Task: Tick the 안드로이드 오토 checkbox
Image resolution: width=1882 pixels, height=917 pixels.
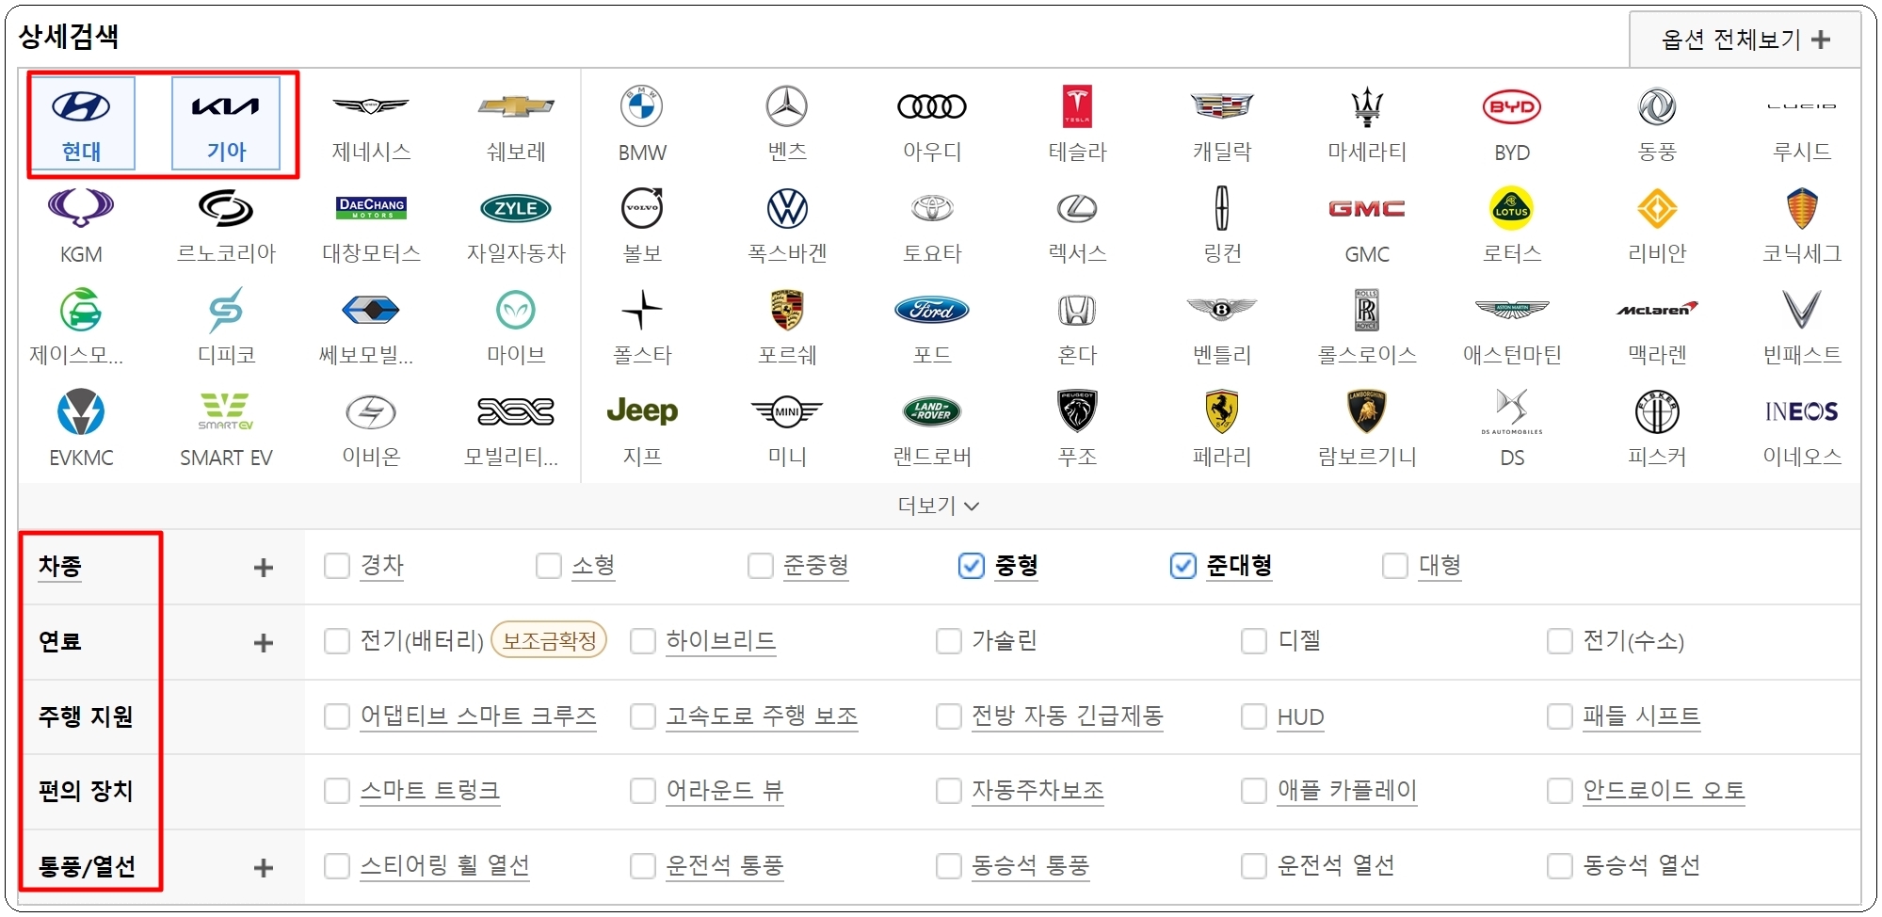Action: coord(1559,791)
